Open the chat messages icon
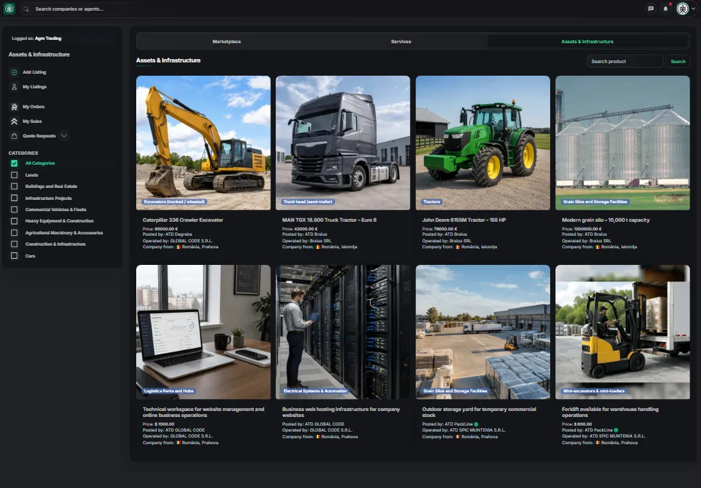The image size is (701, 488). (651, 9)
